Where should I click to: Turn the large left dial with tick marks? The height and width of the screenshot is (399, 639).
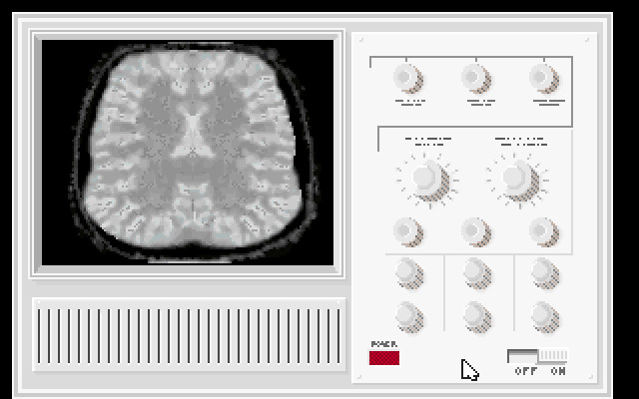(426, 178)
